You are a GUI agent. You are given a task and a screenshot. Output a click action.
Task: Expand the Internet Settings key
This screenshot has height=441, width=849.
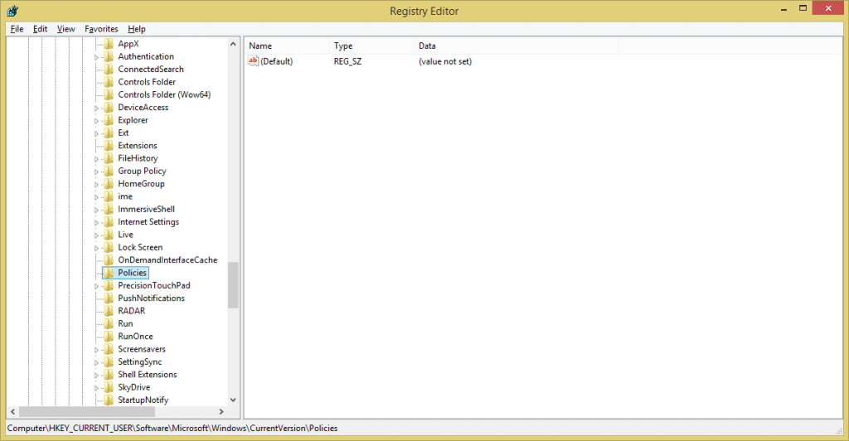pos(96,223)
